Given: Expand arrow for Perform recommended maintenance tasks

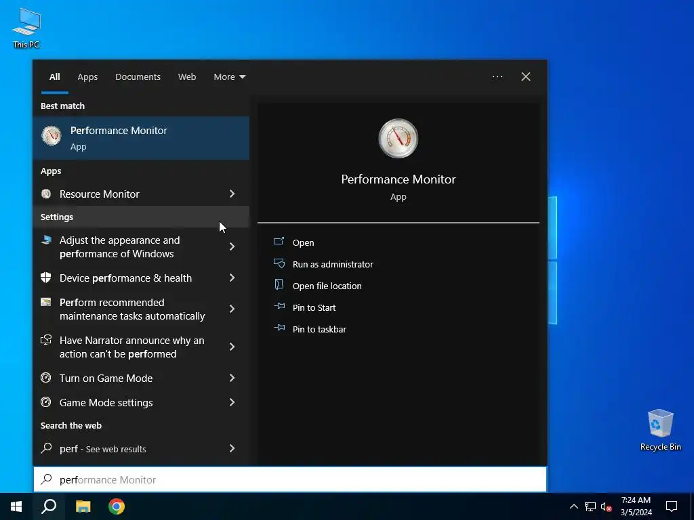Looking at the screenshot, I should tap(232, 309).
